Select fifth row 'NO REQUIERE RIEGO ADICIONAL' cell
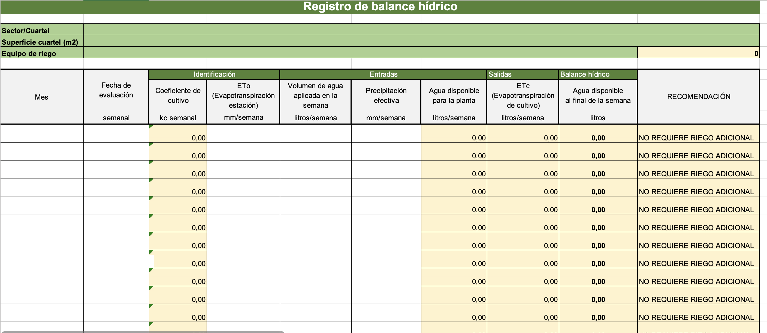This screenshot has width=767, height=333. point(698,205)
